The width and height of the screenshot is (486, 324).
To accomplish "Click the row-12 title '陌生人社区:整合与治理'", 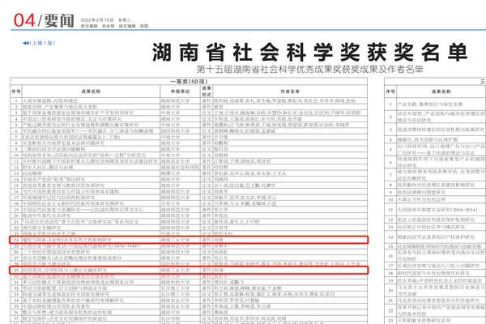I will [x=48, y=167].
